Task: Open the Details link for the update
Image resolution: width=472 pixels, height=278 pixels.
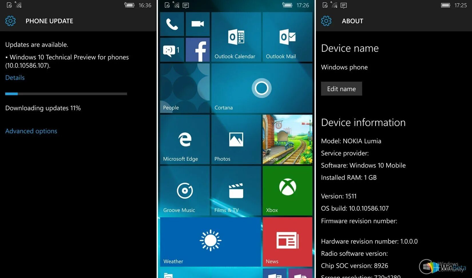Action: 15,78
